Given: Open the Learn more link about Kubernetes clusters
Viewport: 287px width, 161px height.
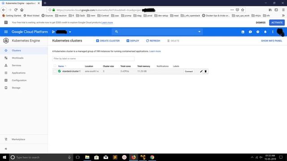Looking at the screenshot, I should [x=155, y=51].
